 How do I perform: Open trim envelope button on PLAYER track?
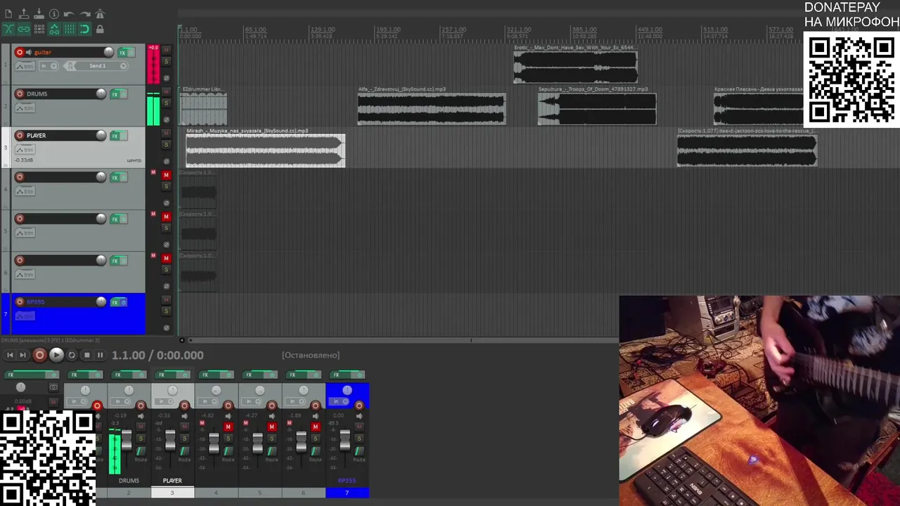point(25,150)
